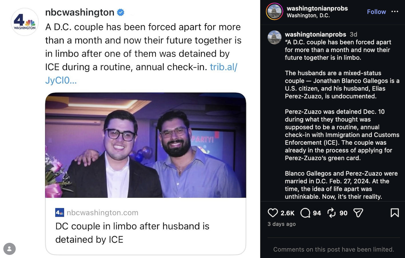This screenshot has width=405, height=258.
Task: Click the 3 days ago timestamp
Action: [282, 224]
